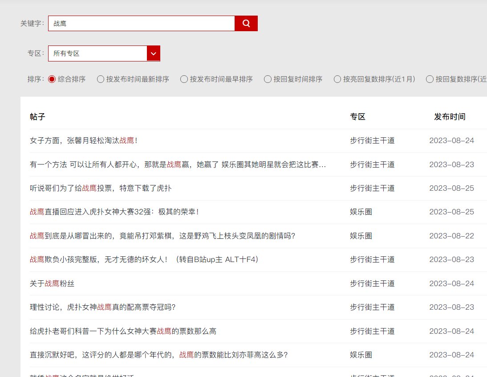Open post 战鹰直播回应进入虎扑女神大赛32强
Image resolution: width=487 pixels, height=377 pixels.
coord(114,212)
